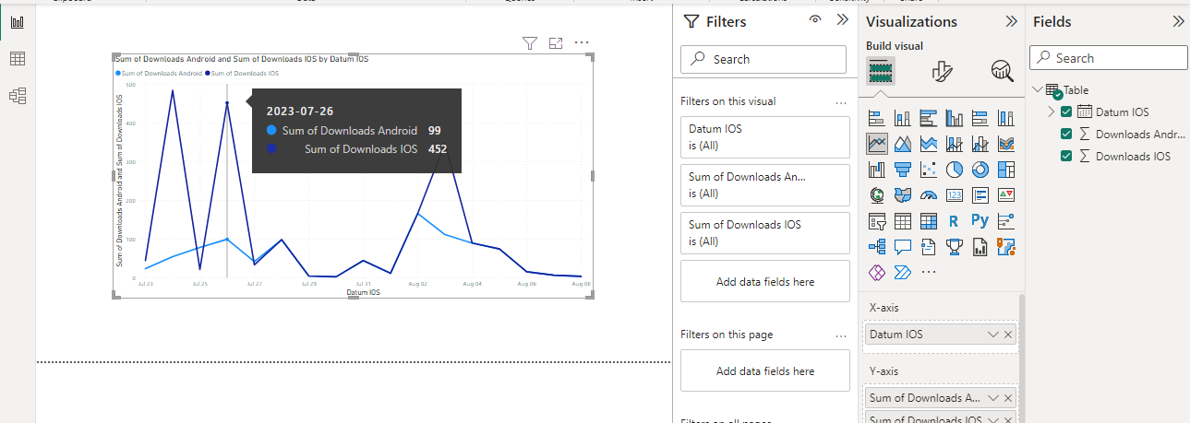
Task: Pick the Waterfall chart visualization
Action: click(x=877, y=170)
